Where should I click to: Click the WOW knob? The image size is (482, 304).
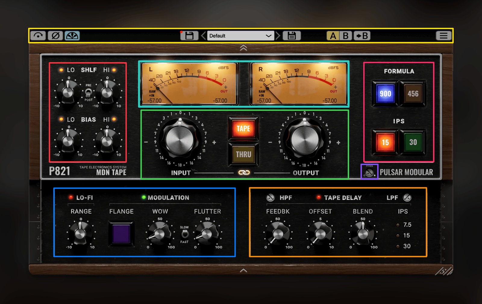(x=160, y=233)
